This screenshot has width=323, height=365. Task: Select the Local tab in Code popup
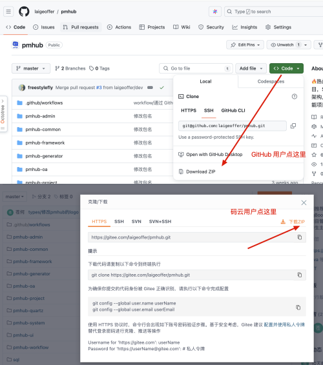tap(205, 81)
